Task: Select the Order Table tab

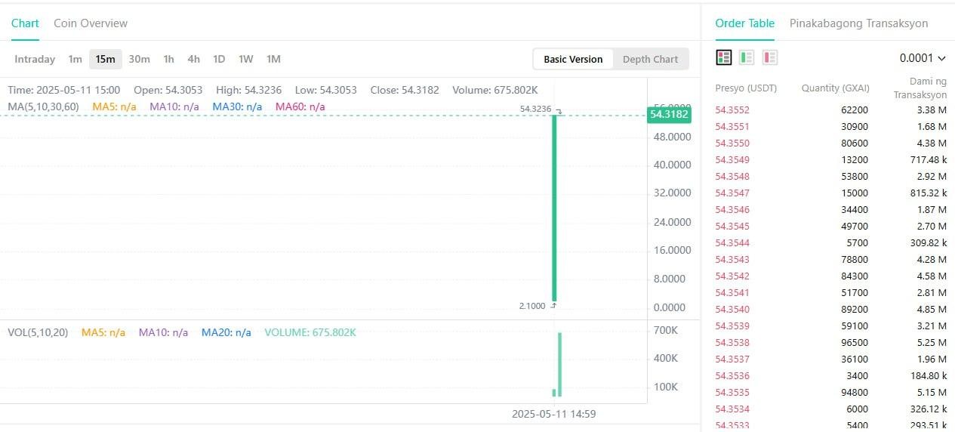Action: [744, 23]
